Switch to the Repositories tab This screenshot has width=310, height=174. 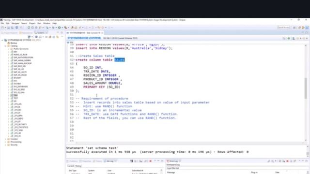(26, 33)
